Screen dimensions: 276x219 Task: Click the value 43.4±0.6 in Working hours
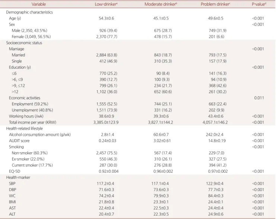coord(216,116)
